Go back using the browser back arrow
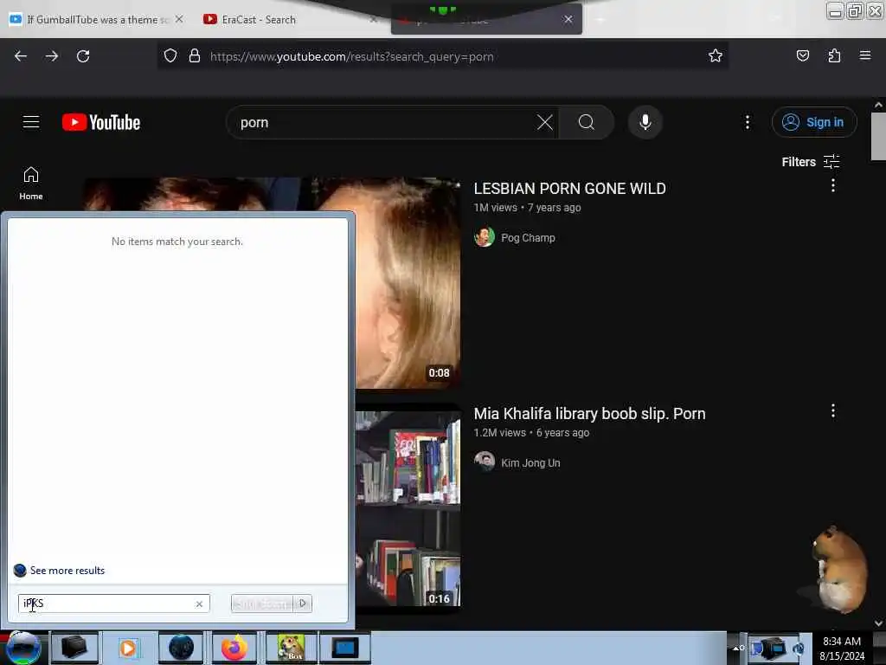The height and width of the screenshot is (665, 886). tap(21, 56)
